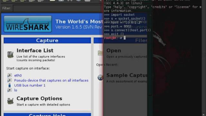This screenshot has width=206, height=116.
Task: Click the USB bus interface icon
Action: (10, 85)
